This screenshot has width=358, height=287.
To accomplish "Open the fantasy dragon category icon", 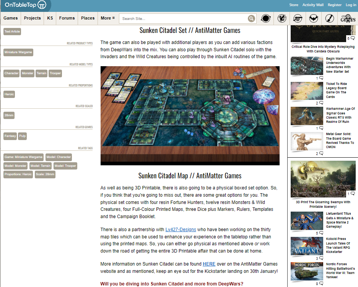I will (282, 18).
